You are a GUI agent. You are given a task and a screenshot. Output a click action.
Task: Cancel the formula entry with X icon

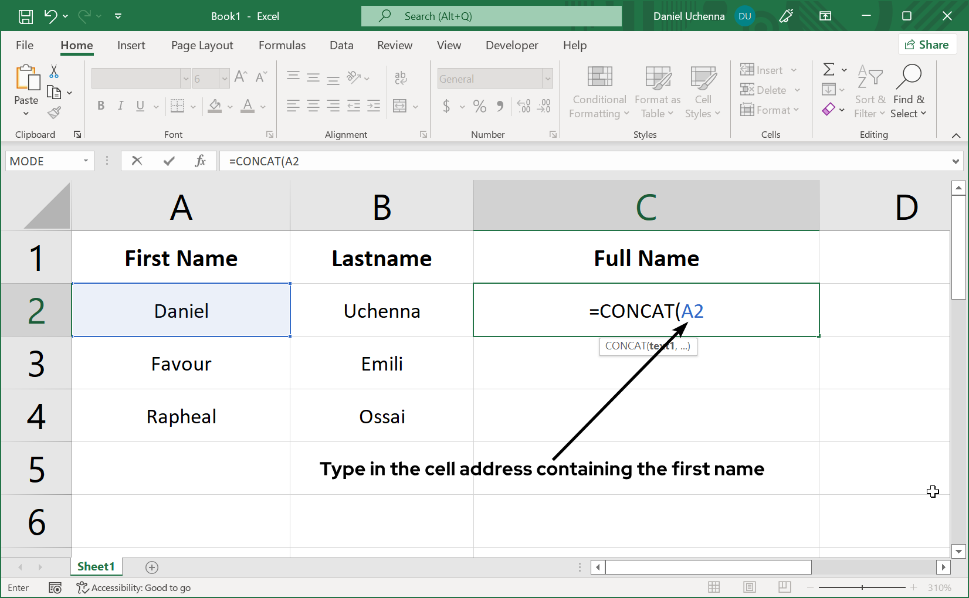(137, 161)
